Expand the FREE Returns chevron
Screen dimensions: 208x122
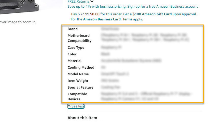point(92,2)
